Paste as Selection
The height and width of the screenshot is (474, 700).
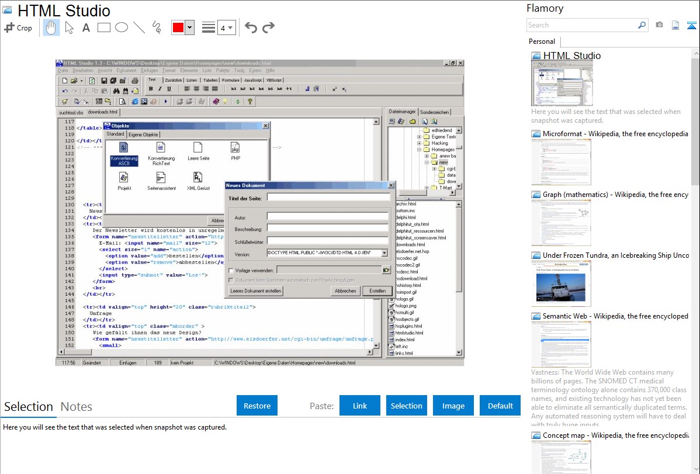tap(406, 406)
